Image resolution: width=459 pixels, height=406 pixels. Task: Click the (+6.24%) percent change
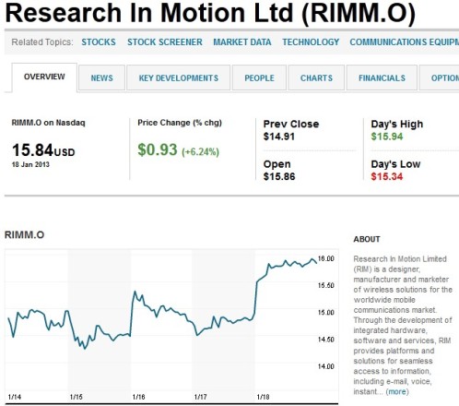point(200,152)
